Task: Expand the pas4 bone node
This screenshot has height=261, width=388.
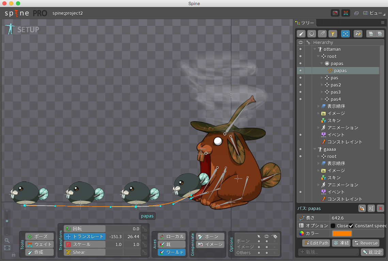Action: tap(322, 99)
